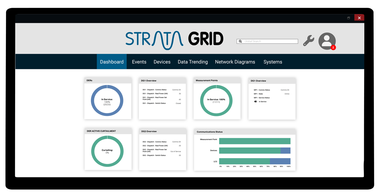The image size is (377, 194).
Task: Click the STRATA GRID logo
Action: tap(174, 38)
